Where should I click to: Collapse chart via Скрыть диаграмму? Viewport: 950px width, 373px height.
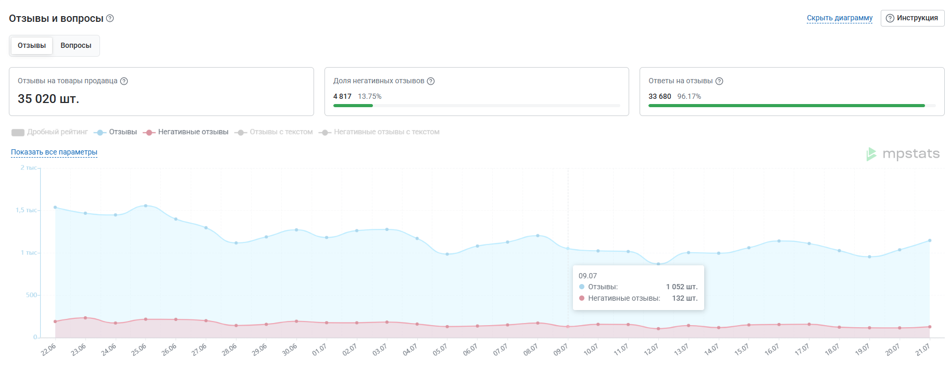840,18
